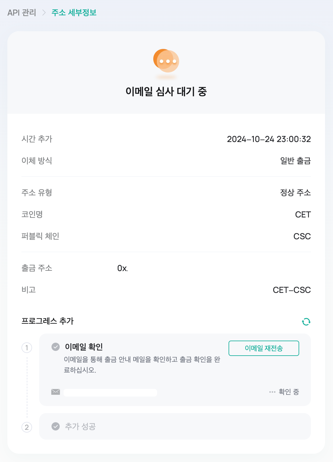Click the step 1 number circle

(27, 348)
